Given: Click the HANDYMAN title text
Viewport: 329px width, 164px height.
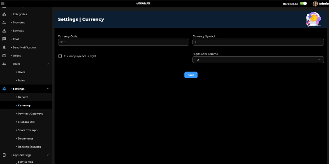Looking at the screenshot, I should point(143,4).
